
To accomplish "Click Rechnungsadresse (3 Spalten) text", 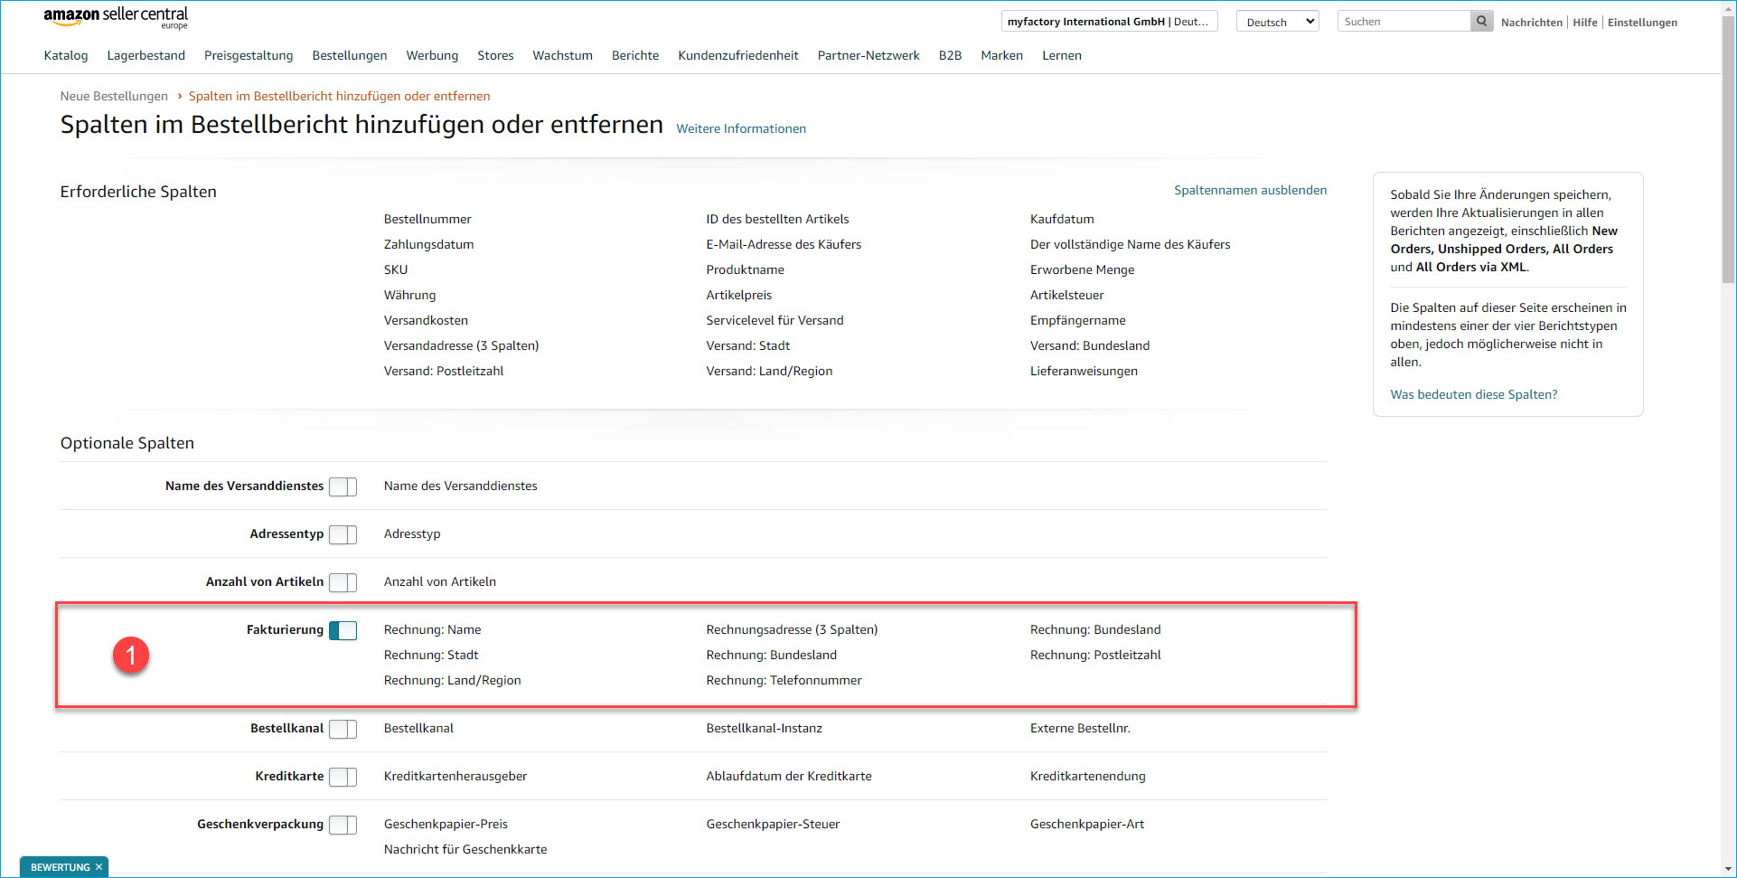I will coord(792,629).
